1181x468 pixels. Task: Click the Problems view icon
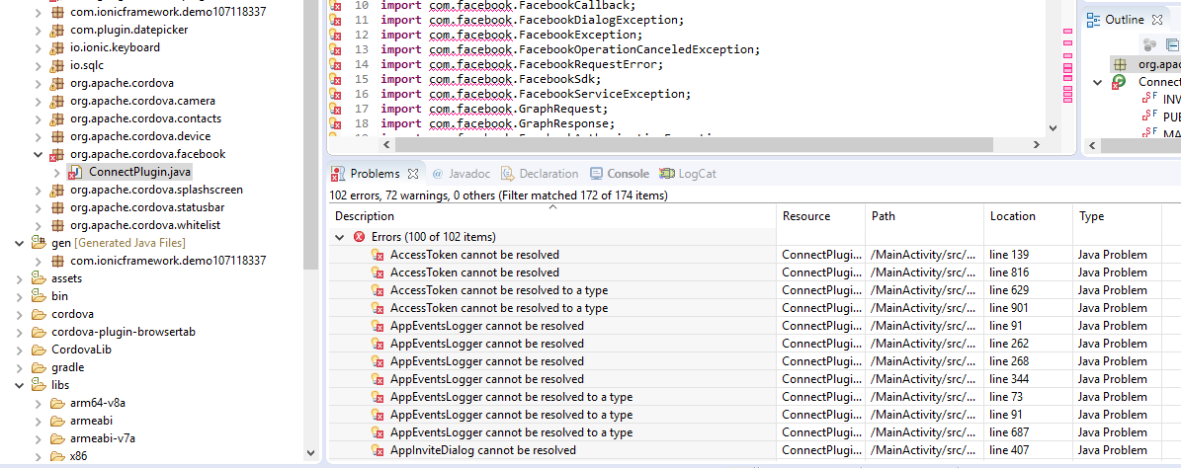point(338,174)
